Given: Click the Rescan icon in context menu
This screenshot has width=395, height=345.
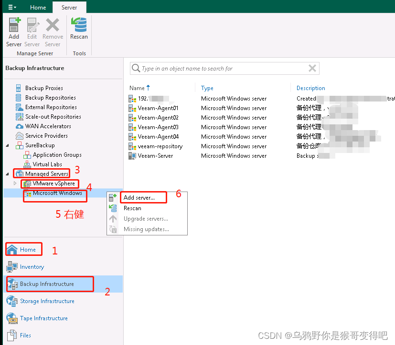Looking at the screenshot, I should (x=113, y=208).
